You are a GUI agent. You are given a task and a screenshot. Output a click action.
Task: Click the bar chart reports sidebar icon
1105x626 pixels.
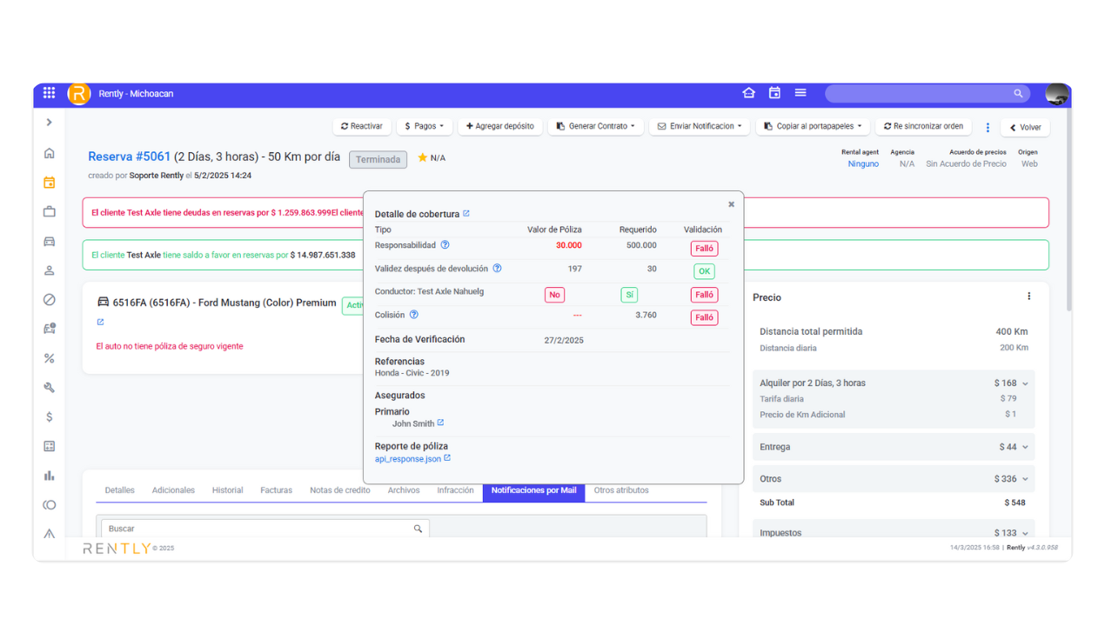pyautogui.click(x=50, y=476)
